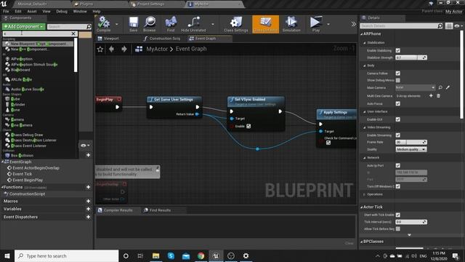Clear the compiler results
The width and height of the screenshot is (465, 262).
349,243
